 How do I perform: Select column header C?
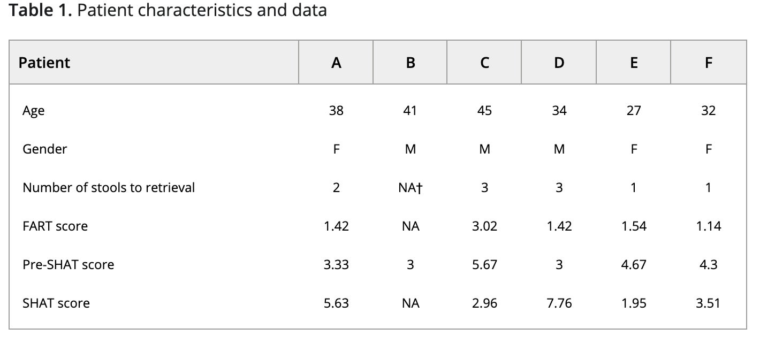[x=484, y=63]
